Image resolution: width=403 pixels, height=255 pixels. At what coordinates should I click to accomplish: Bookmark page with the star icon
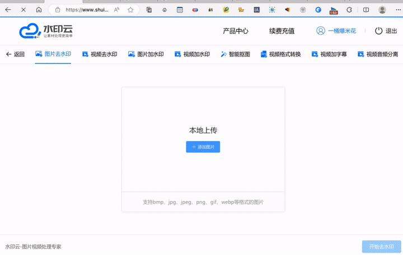click(130, 9)
